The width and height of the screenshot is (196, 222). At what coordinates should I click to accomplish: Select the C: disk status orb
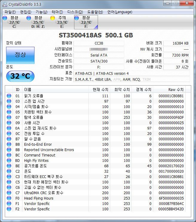(x=5, y=18)
